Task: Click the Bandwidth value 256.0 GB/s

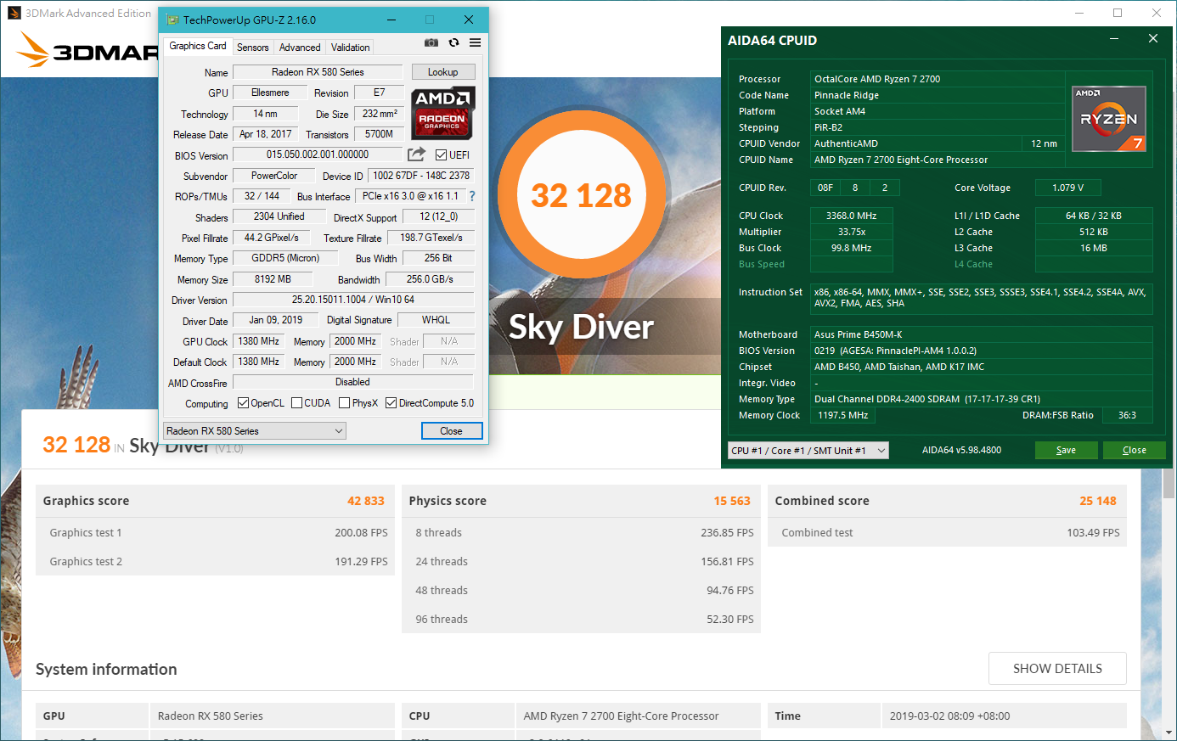Action: click(430, 279)
